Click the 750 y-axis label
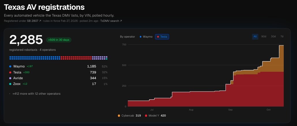Image resolution: width=297 pixels, height=126 pixels. point(124,44)
